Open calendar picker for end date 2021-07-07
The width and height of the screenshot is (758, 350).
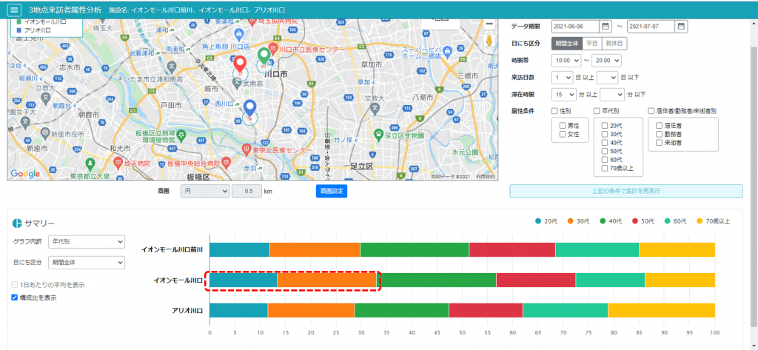point(681,27)
